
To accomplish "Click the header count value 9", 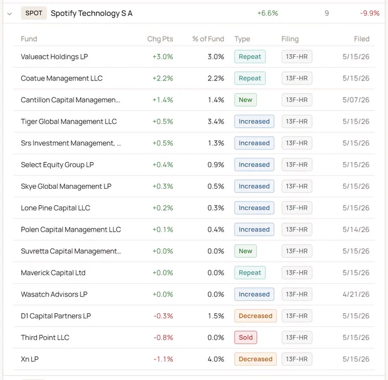I will [326, 13].
